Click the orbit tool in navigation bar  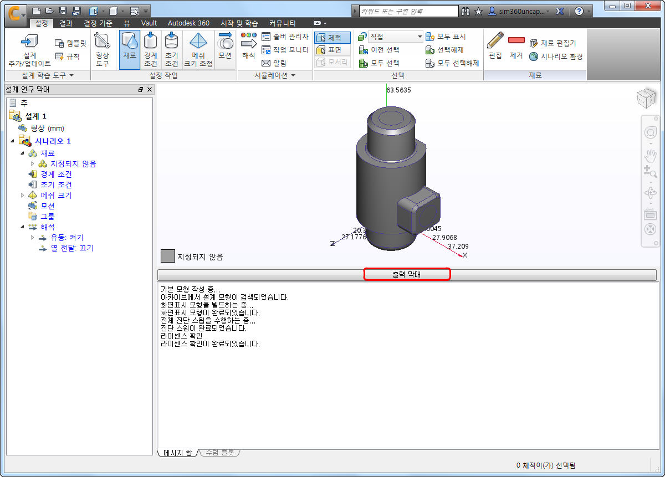coord(650,193)
